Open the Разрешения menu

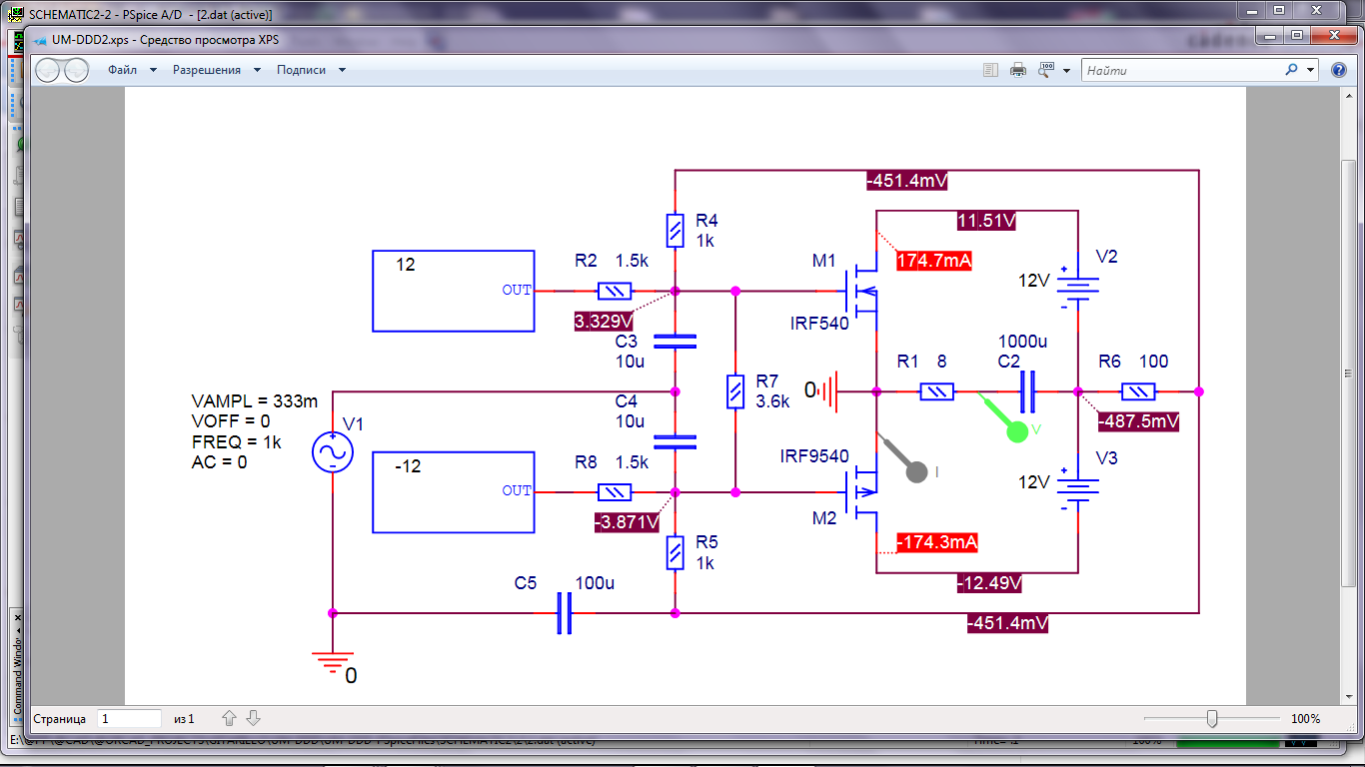point(207,71)
